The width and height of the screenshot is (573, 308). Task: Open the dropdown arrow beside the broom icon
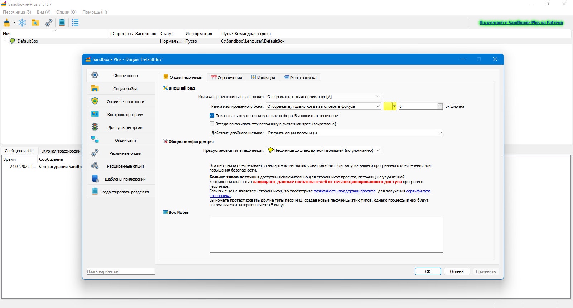tap(14, 23)
